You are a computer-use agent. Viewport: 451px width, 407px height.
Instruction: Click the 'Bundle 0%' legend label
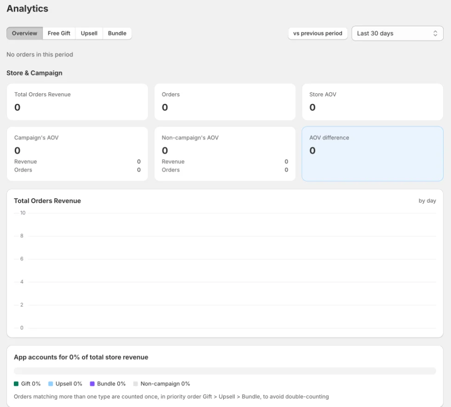(111, 384)
